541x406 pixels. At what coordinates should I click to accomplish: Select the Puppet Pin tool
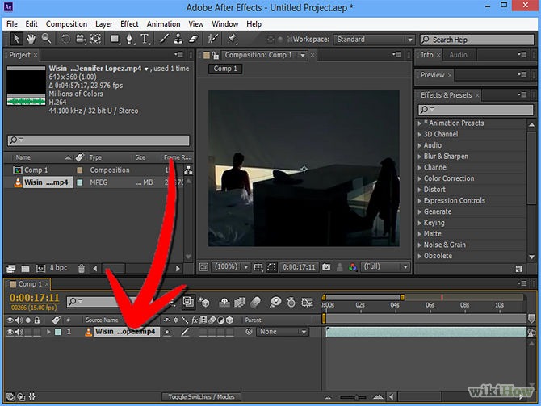232,39
